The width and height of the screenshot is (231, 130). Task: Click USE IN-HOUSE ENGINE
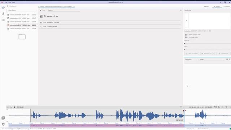[51, 22]
